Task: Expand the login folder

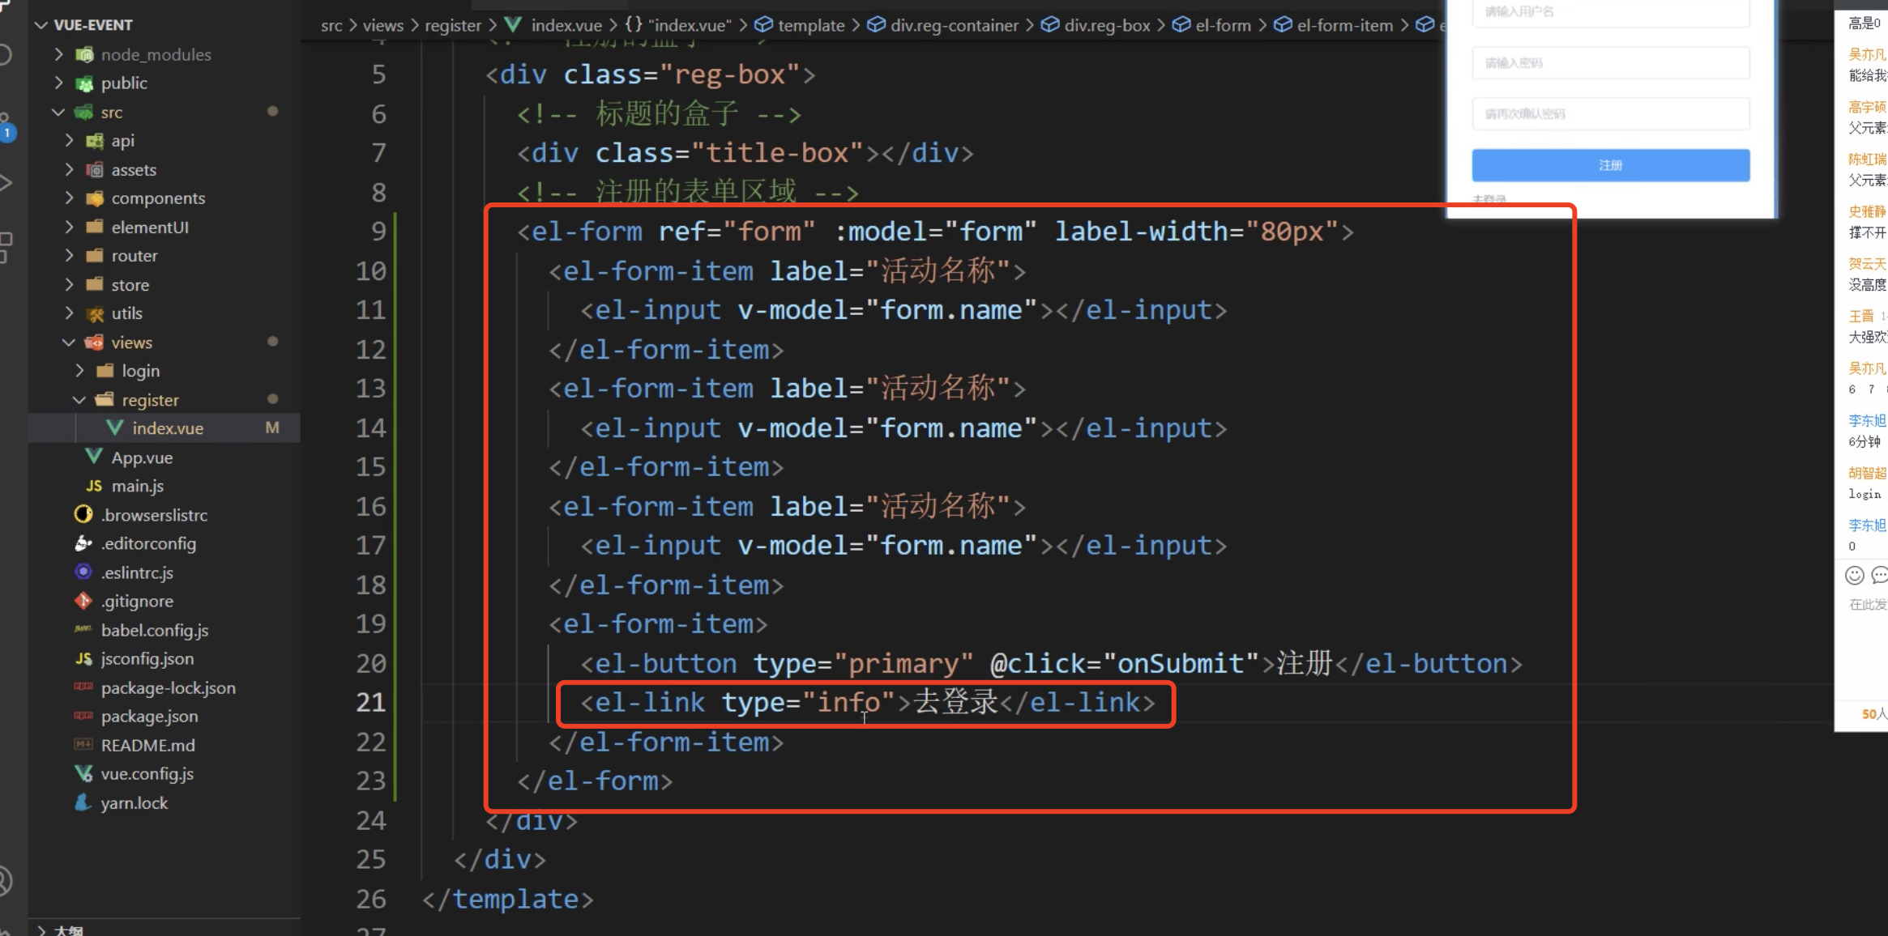Action: point(79,371)
